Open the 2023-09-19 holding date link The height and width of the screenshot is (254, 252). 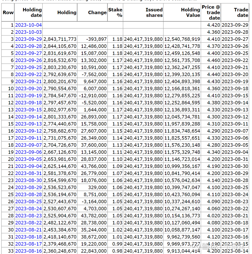(29, 96)
